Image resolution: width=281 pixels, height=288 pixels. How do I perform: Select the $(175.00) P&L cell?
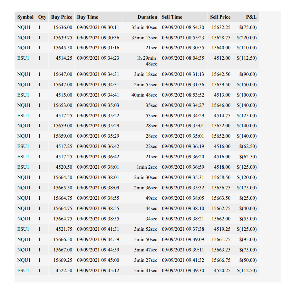(246, 188)
